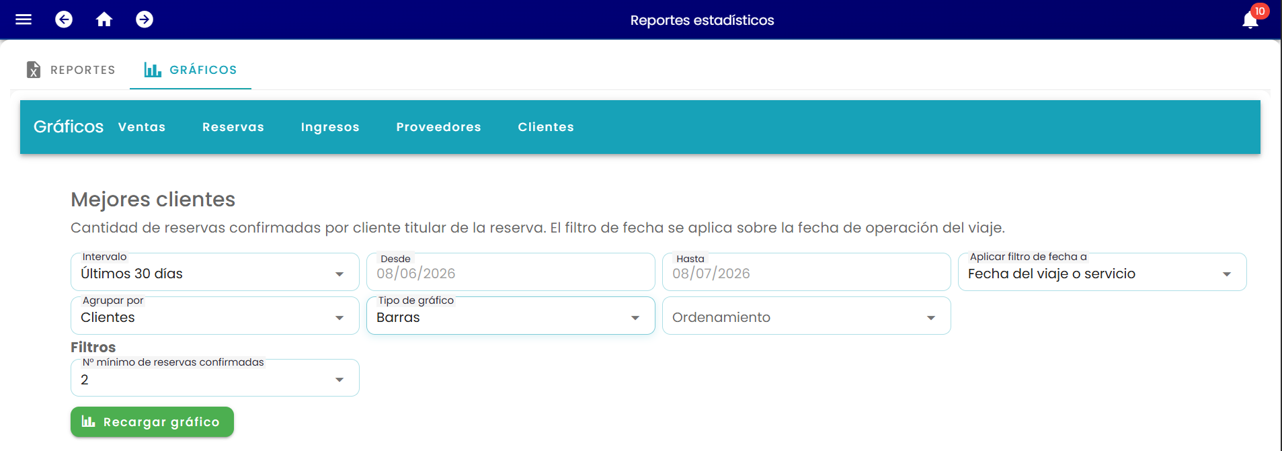Open the Agrupar por dropdown
The width and height of the screenshot is (1282, 451).
[x=215, y=316]
